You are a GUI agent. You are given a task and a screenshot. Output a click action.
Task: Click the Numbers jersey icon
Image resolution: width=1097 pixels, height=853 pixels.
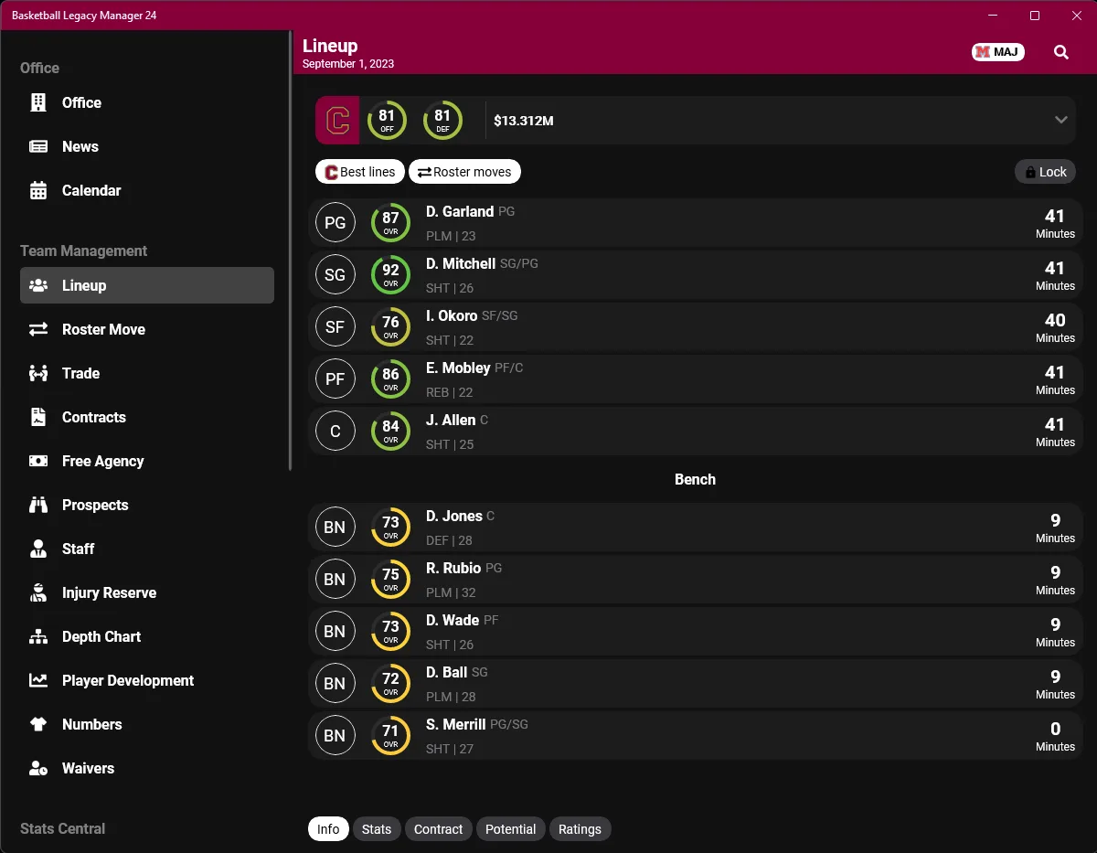tap(38, 724)
